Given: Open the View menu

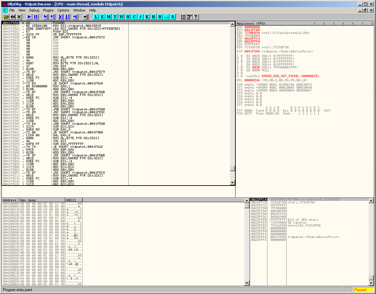Looking at the screenshot, I should click(22, 10).
